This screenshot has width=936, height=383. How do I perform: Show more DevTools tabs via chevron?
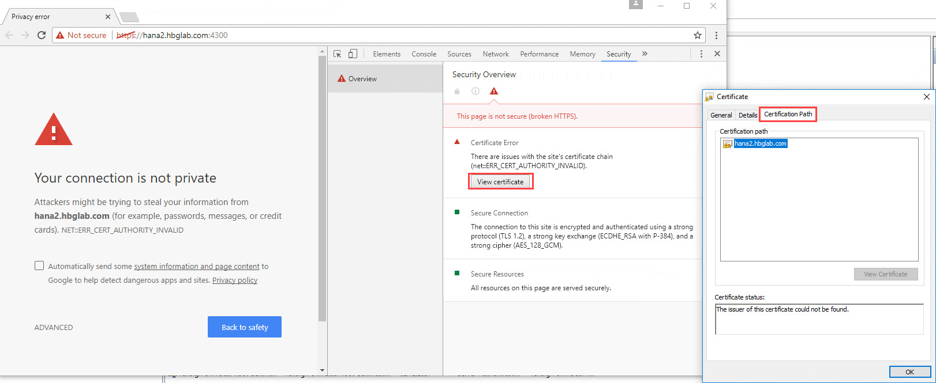(x=645, y=54)
